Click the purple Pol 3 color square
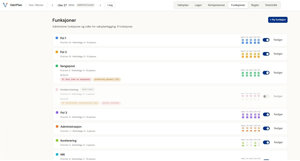 57,112
